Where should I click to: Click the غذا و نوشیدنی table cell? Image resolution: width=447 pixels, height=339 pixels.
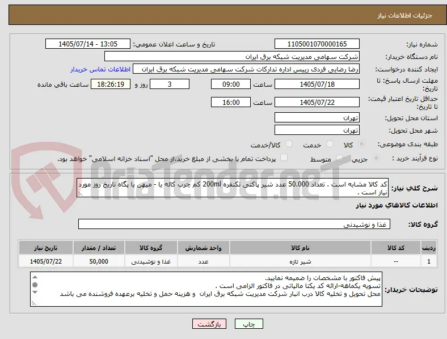coord(151,261)
